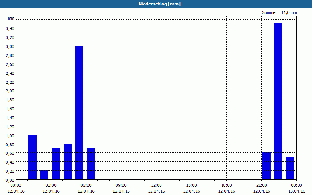This screenshot has width=312, height=195.
Task: Select the 0,70 mm bar starting at 06:00
Action: (x=91, y=164)
